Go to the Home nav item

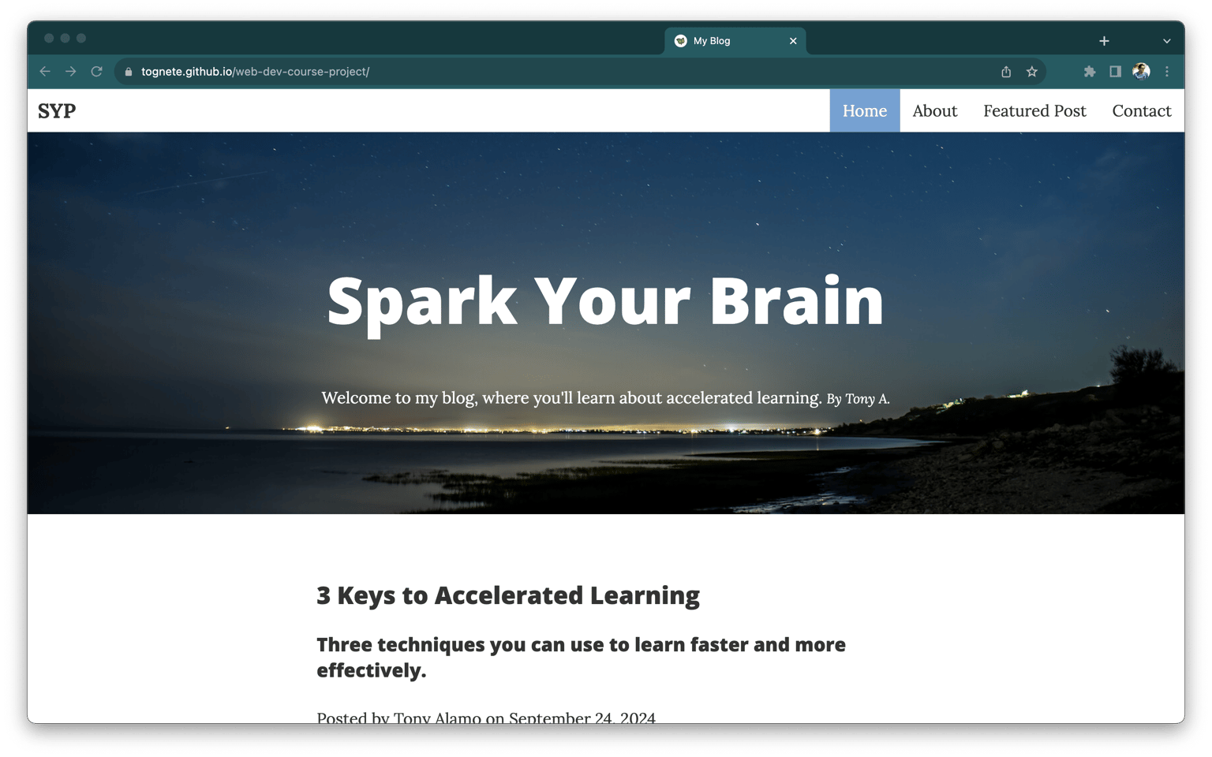[x=865, y=111]
